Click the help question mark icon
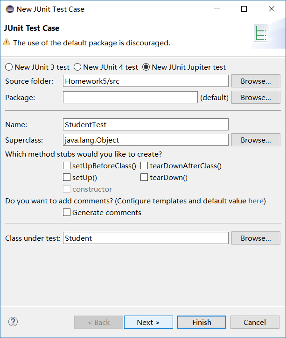 click(x=13, y=322)
